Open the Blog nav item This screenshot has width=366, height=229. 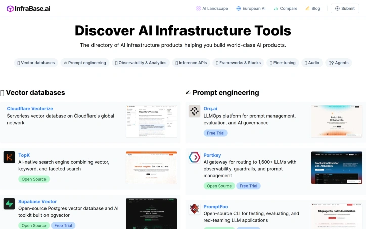(313, 9)
